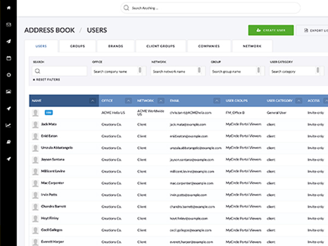Click Urszula Abbatangelo's avatar icon
328x246 pixels.
[x=35, y=148]
